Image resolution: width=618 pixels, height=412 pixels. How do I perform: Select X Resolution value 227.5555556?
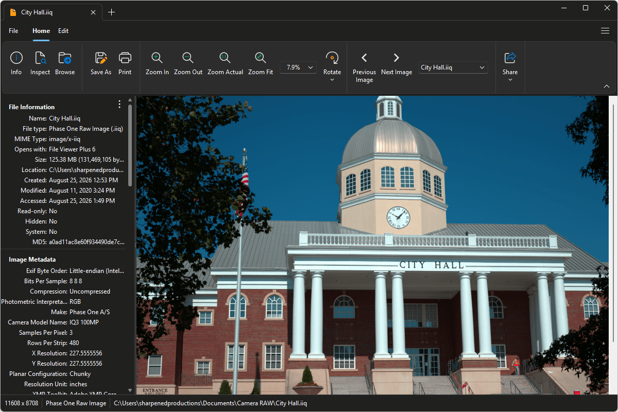(86, 353)
